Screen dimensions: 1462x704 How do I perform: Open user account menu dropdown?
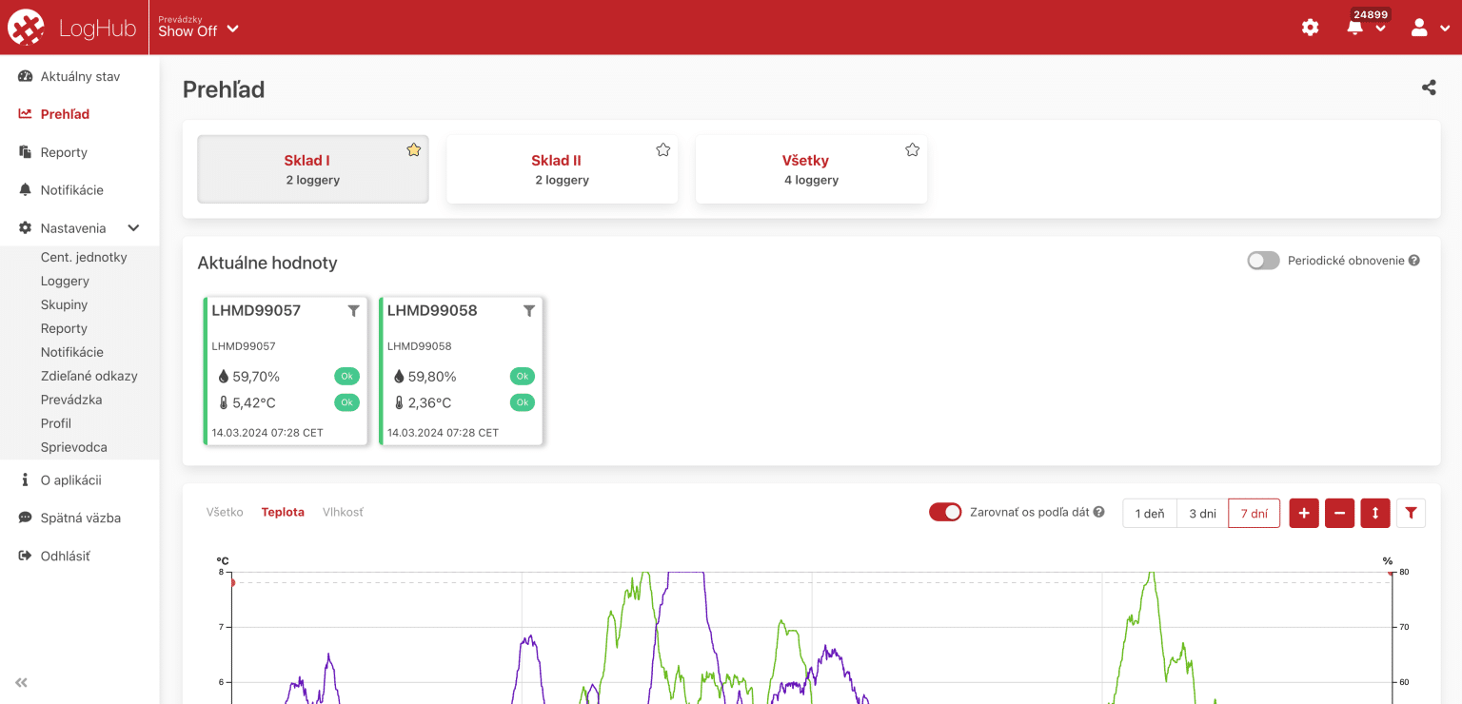coord(1430,28)
